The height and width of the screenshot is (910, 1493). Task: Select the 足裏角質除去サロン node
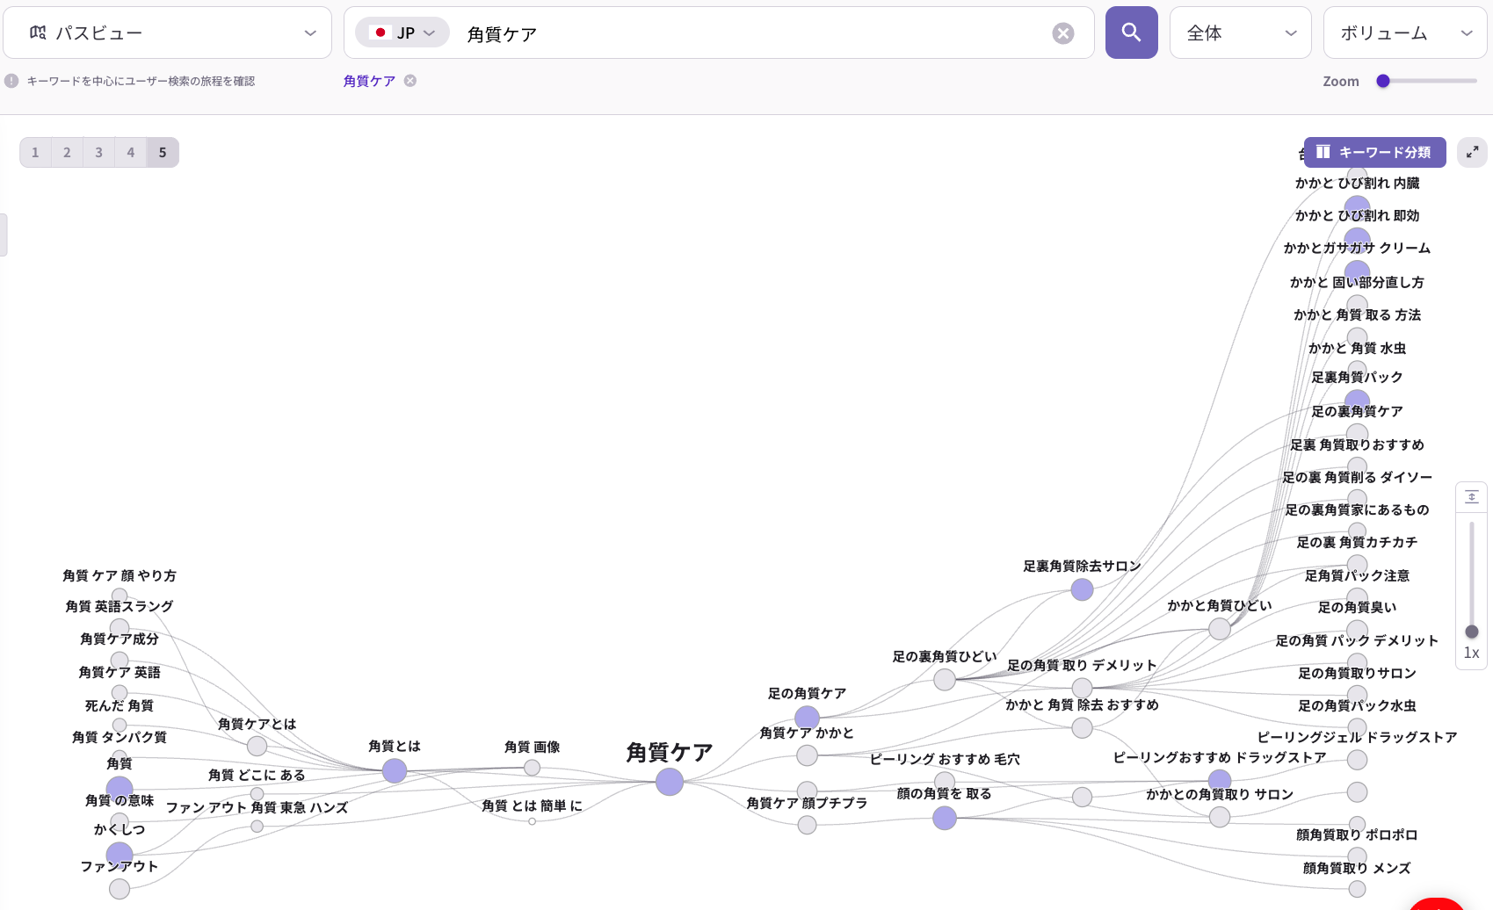point(1082,589)
